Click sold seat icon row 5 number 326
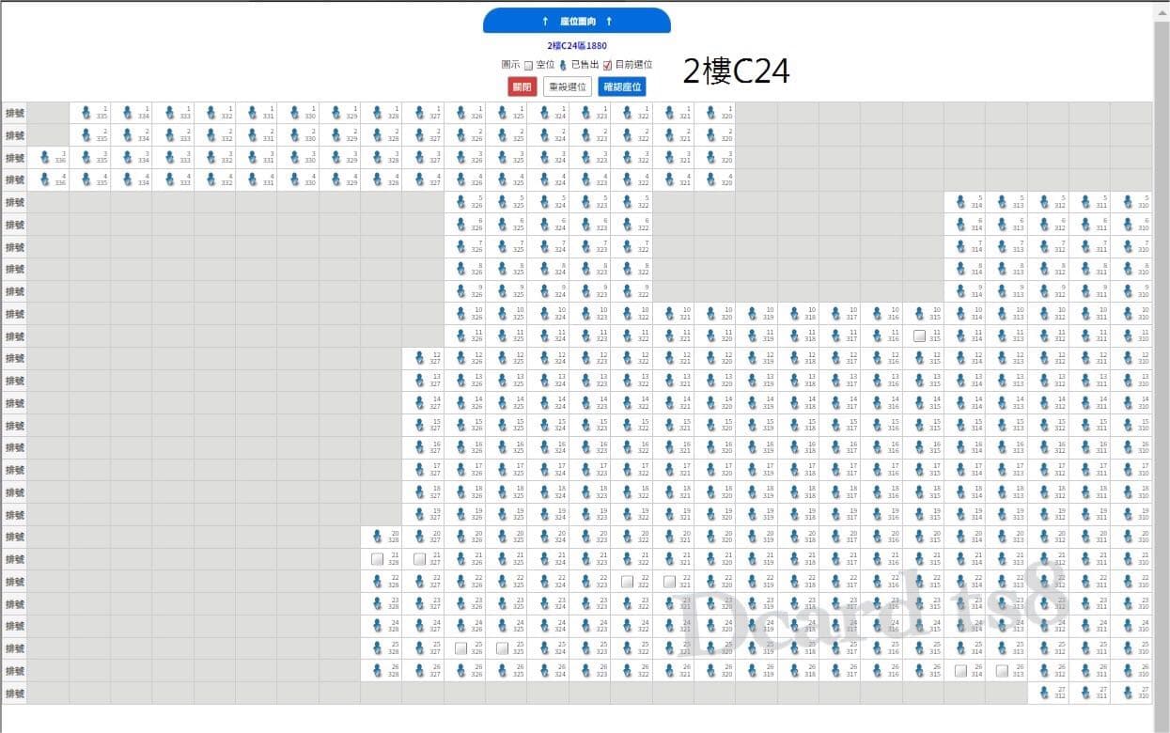 click(461, 201)
